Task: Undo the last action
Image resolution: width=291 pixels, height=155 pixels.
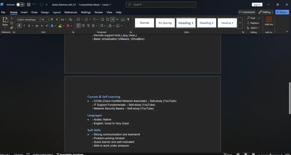Action: (x=34, y=5)
